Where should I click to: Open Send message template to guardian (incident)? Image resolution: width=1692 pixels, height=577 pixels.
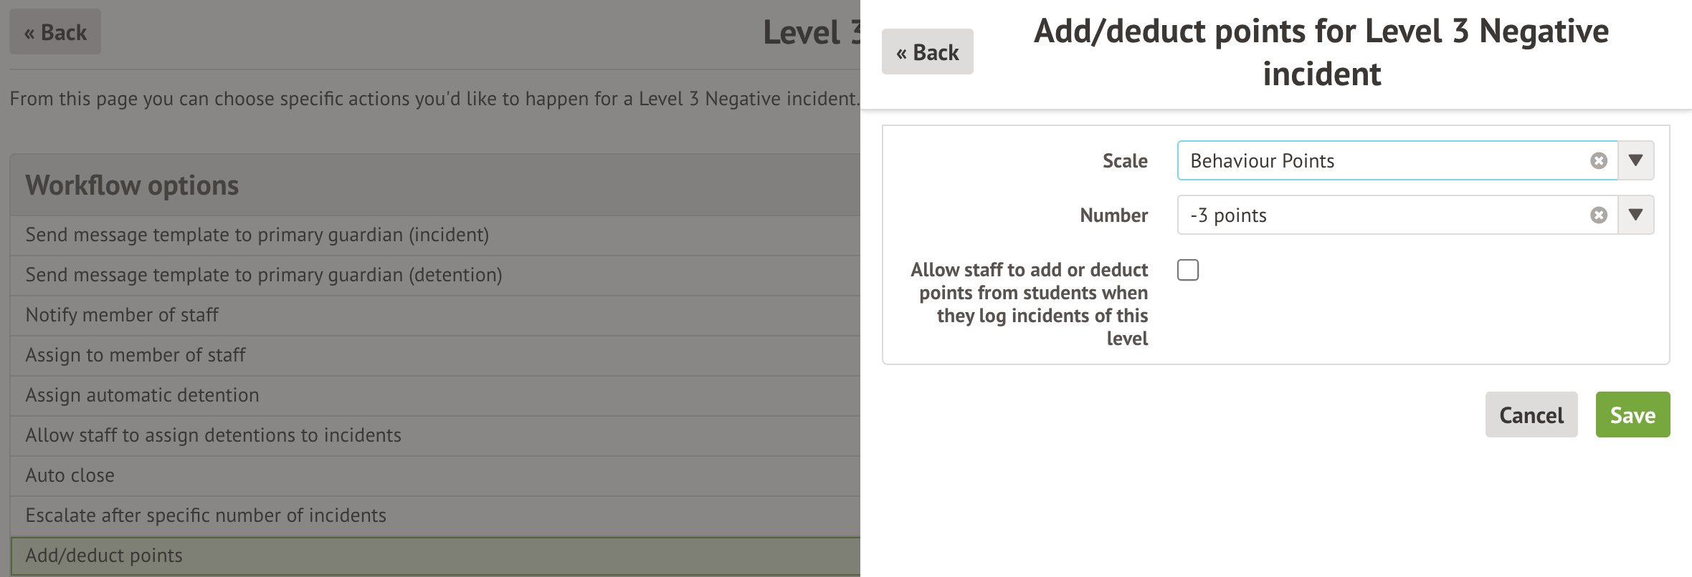257,236
